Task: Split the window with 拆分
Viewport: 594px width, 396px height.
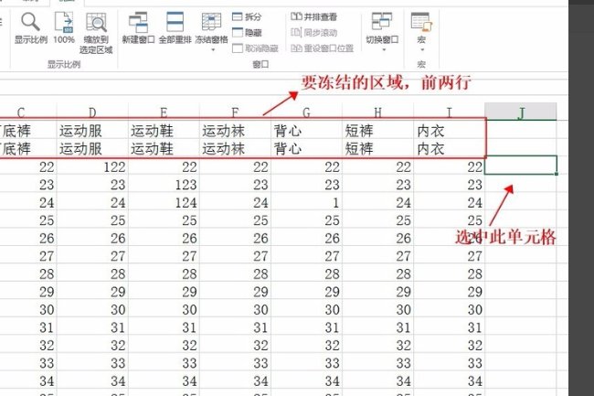Action: click(247, 16)
